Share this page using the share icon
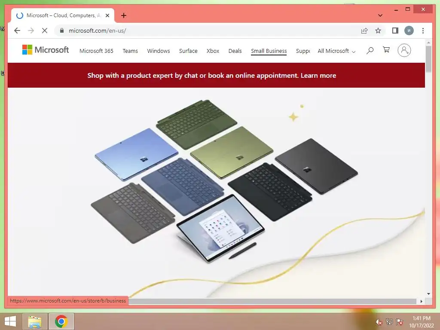Screen dimensions: 440x330 click(364, 31)
